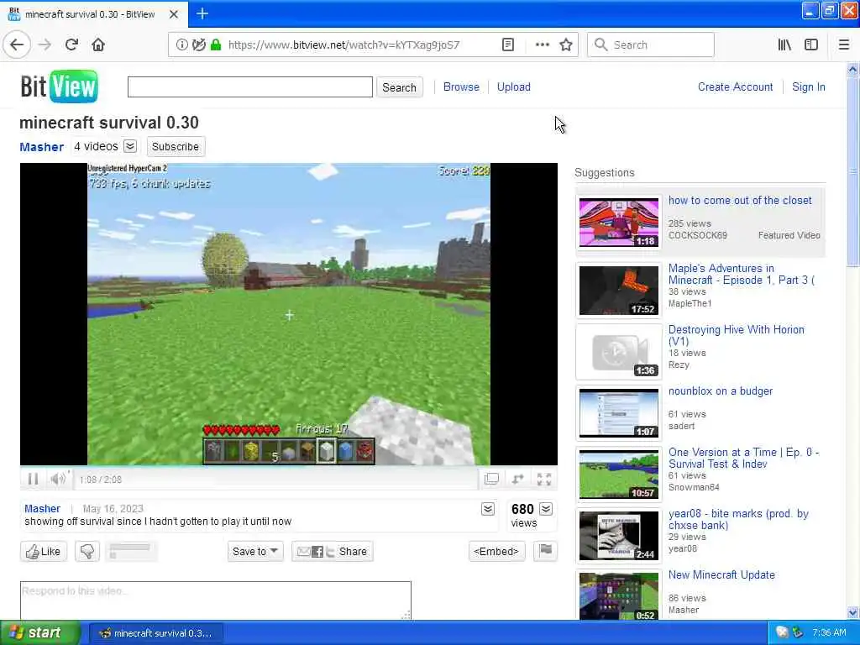The width and height of the screenshot is (860, 645).
Task: Click the uploader name COCKSOCK69
Action: pyautogui.click(x=698, y=235)
